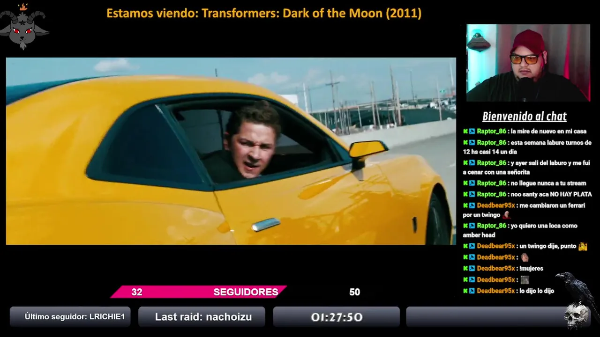The image size is (600, 337).
Task: Click the emote after 'por un twingo'
Action: 506,215
